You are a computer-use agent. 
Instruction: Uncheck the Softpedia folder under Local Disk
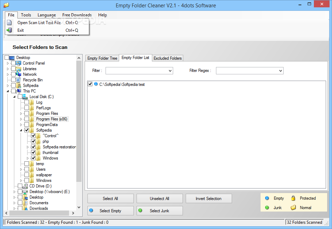coord(27,130)
